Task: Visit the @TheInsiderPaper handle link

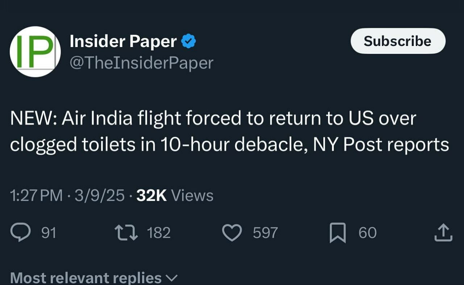Action: pos(141,63)
